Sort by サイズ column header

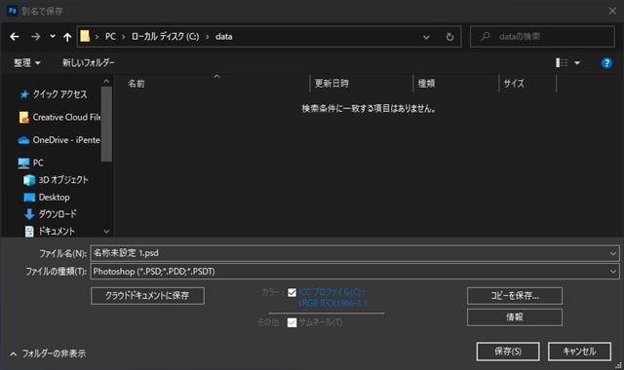coord(514,84)
